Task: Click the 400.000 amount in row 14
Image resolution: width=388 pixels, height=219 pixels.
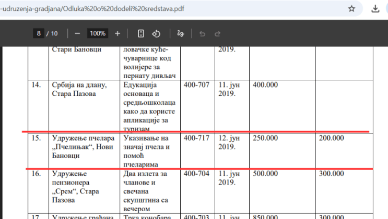Action: tap(265, 84)
